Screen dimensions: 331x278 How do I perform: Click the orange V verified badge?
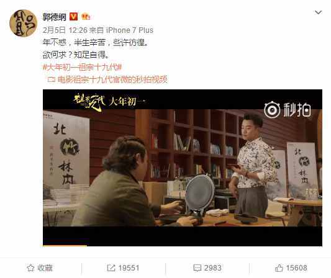(x=73, y=17)
